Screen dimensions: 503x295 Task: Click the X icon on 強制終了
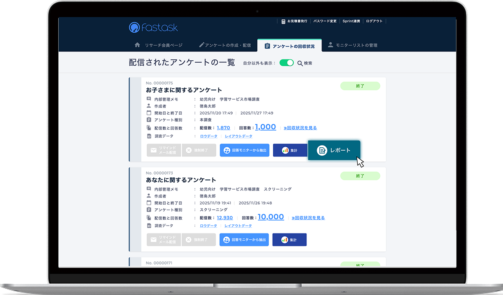(x=188, y=150)
